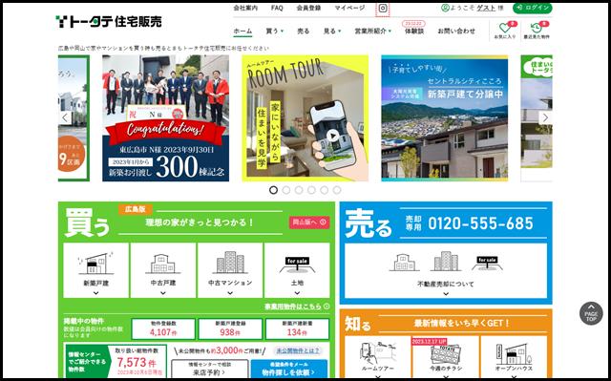Expand chevron under 中古戸建
Viewport: 611px width, 381px height.
(163, 293)
